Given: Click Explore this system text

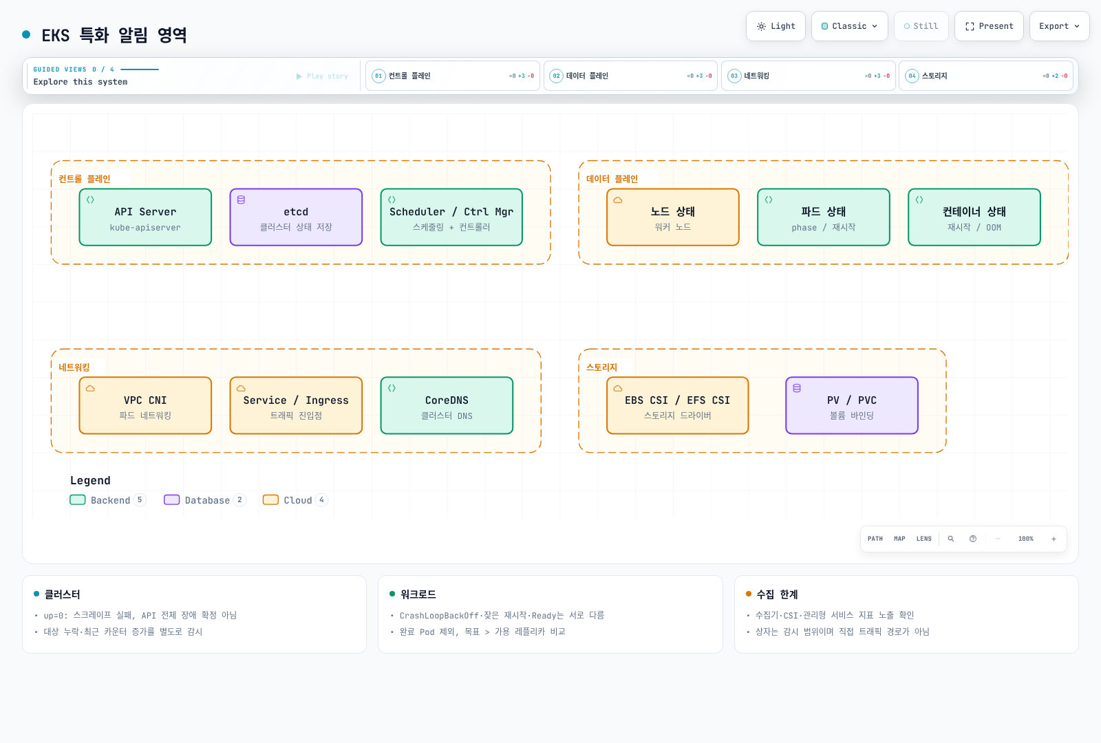Looking at the screenshot, I should pyautogui.click(x=81, y=82).
